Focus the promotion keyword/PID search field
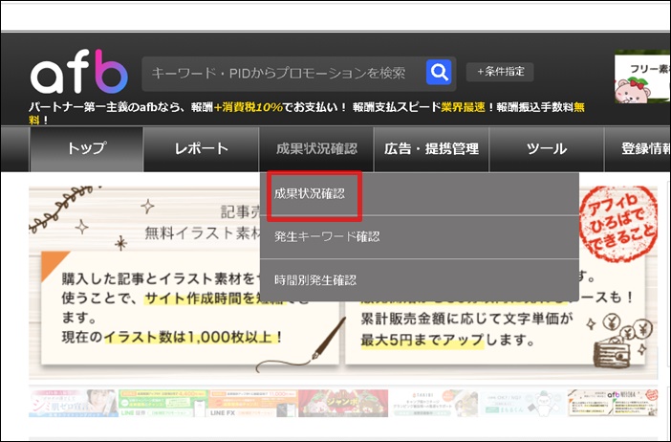The width and height of the screenshot is (671, 442). pos(279,73)
